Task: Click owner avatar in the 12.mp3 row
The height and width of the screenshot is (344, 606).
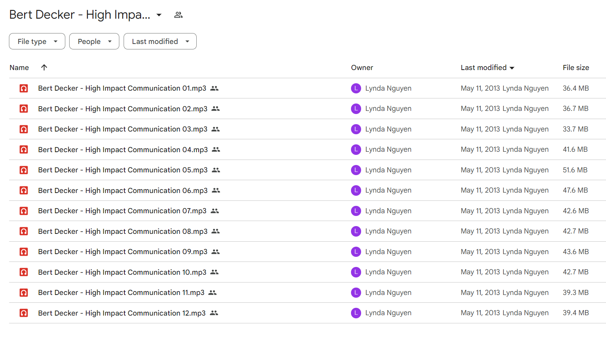Action: [356, 313]
